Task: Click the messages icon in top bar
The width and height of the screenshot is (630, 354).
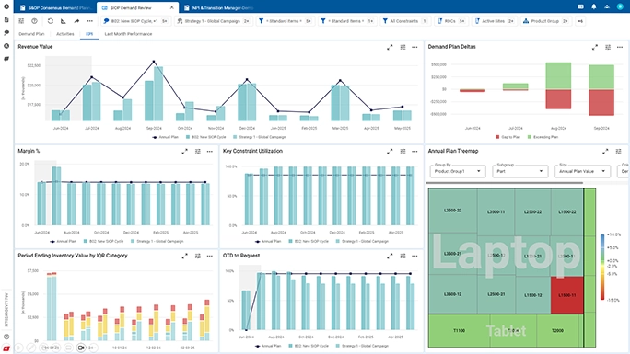Action: [580, 6]
